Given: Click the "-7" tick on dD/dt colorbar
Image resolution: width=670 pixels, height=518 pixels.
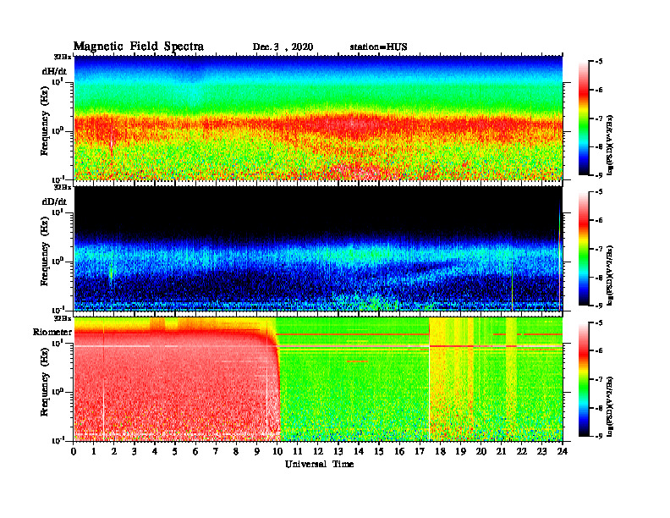Looking at the screenshot, I should [x=599, y=249].
